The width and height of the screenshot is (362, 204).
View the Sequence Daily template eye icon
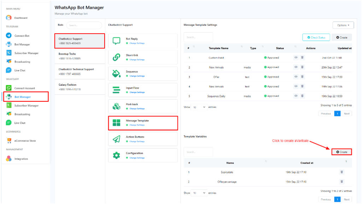point(296,96)
